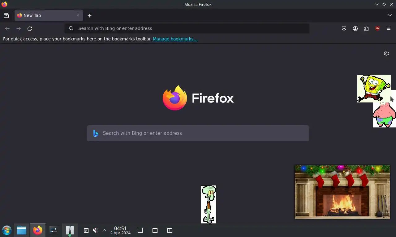Open the Extensions puzzle icon
Screen dimensions: 396x237
click(x=366, y=28)
